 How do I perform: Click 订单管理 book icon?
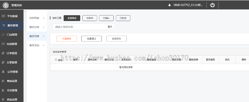3,53
